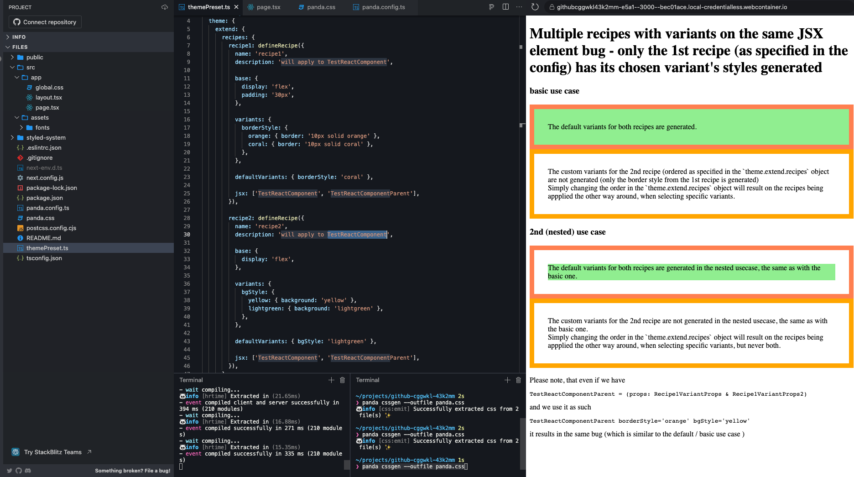
Task: Click the fork project icon beside PROJECT
Action: point(164,7)
